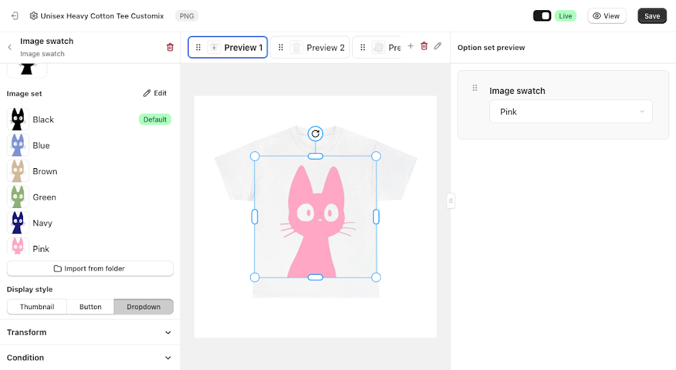This screenshot has height=370, width=676.
Task: Click the drag handle of Image swatch option card
Action: click(x=475, y=88)
